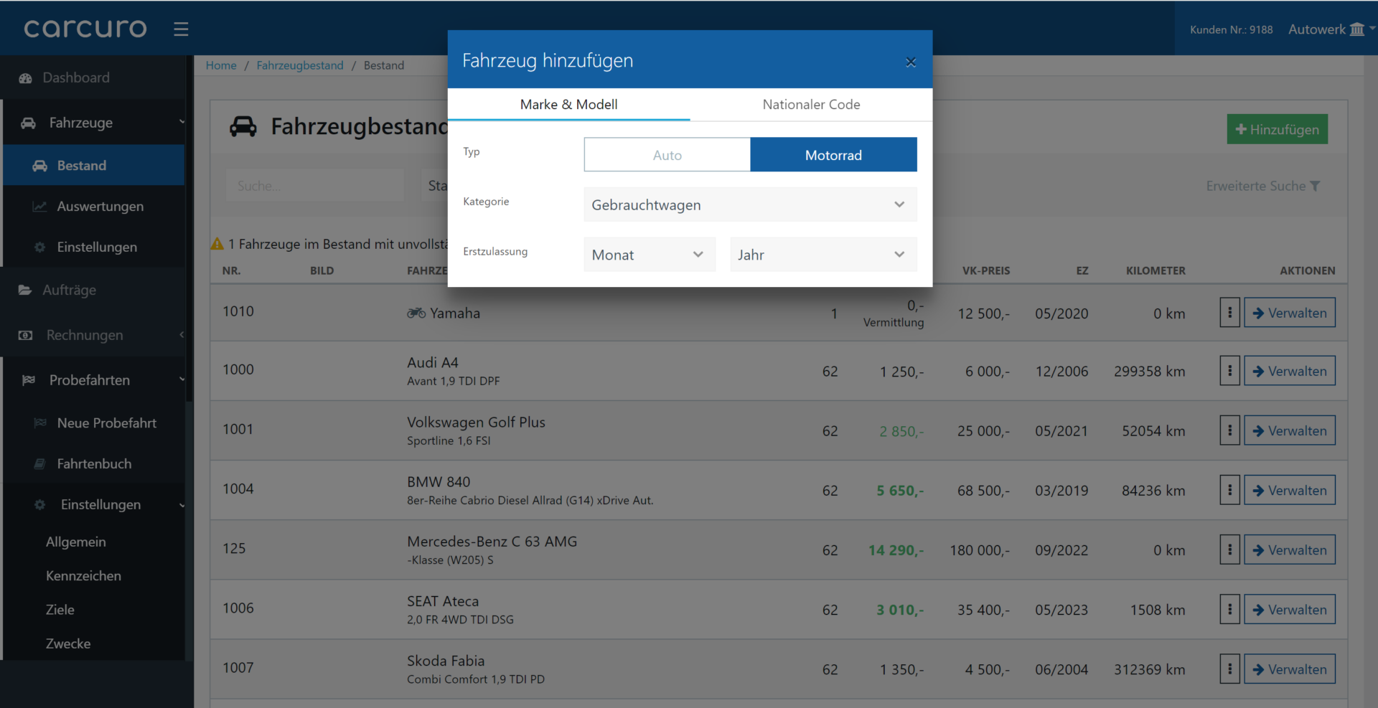Image resolution: width=1378 pixels, height=708 pixels.
Task: Open three-dot menu for Yamaha row
Action: pos(1230,313)
